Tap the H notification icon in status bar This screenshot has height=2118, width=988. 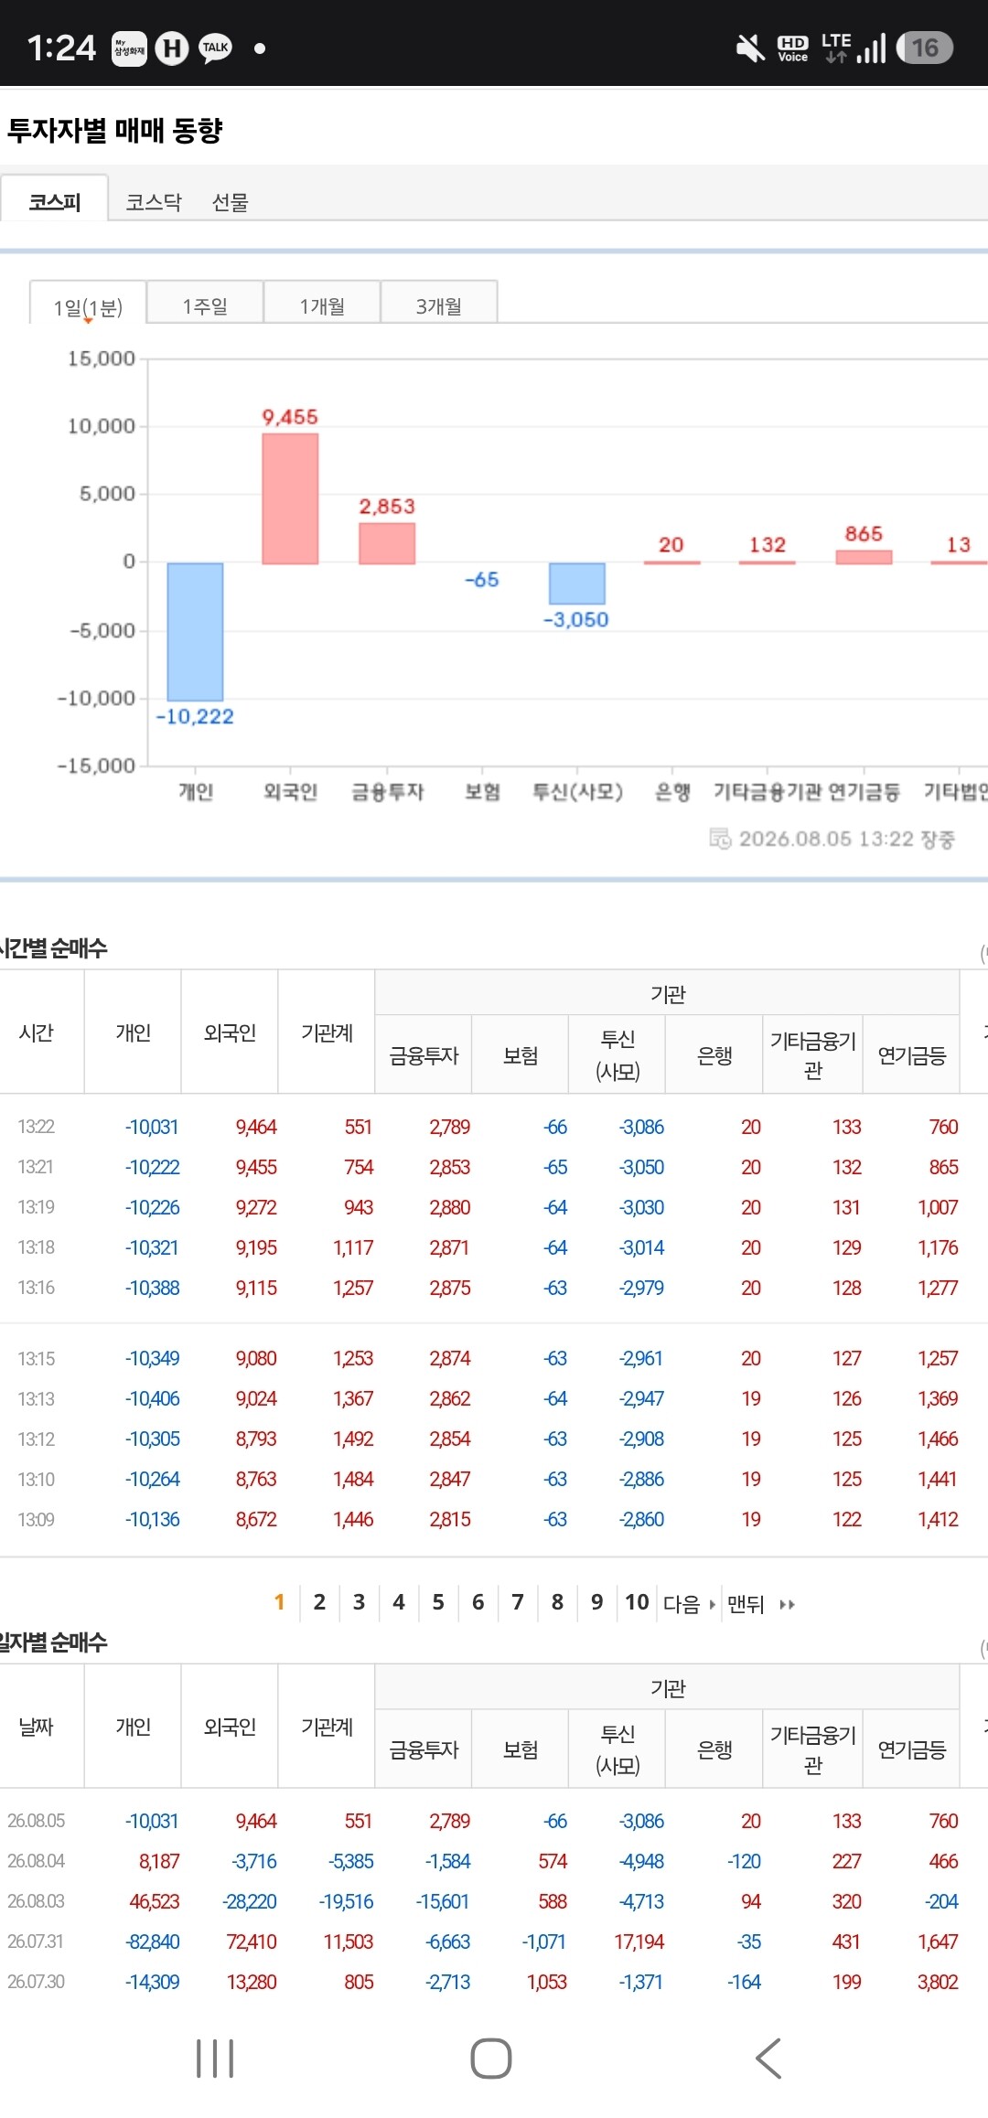[172, 48]
